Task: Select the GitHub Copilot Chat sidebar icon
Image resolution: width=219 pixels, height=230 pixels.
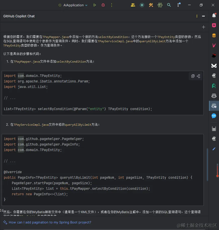Action: click(x=214, y=106)
